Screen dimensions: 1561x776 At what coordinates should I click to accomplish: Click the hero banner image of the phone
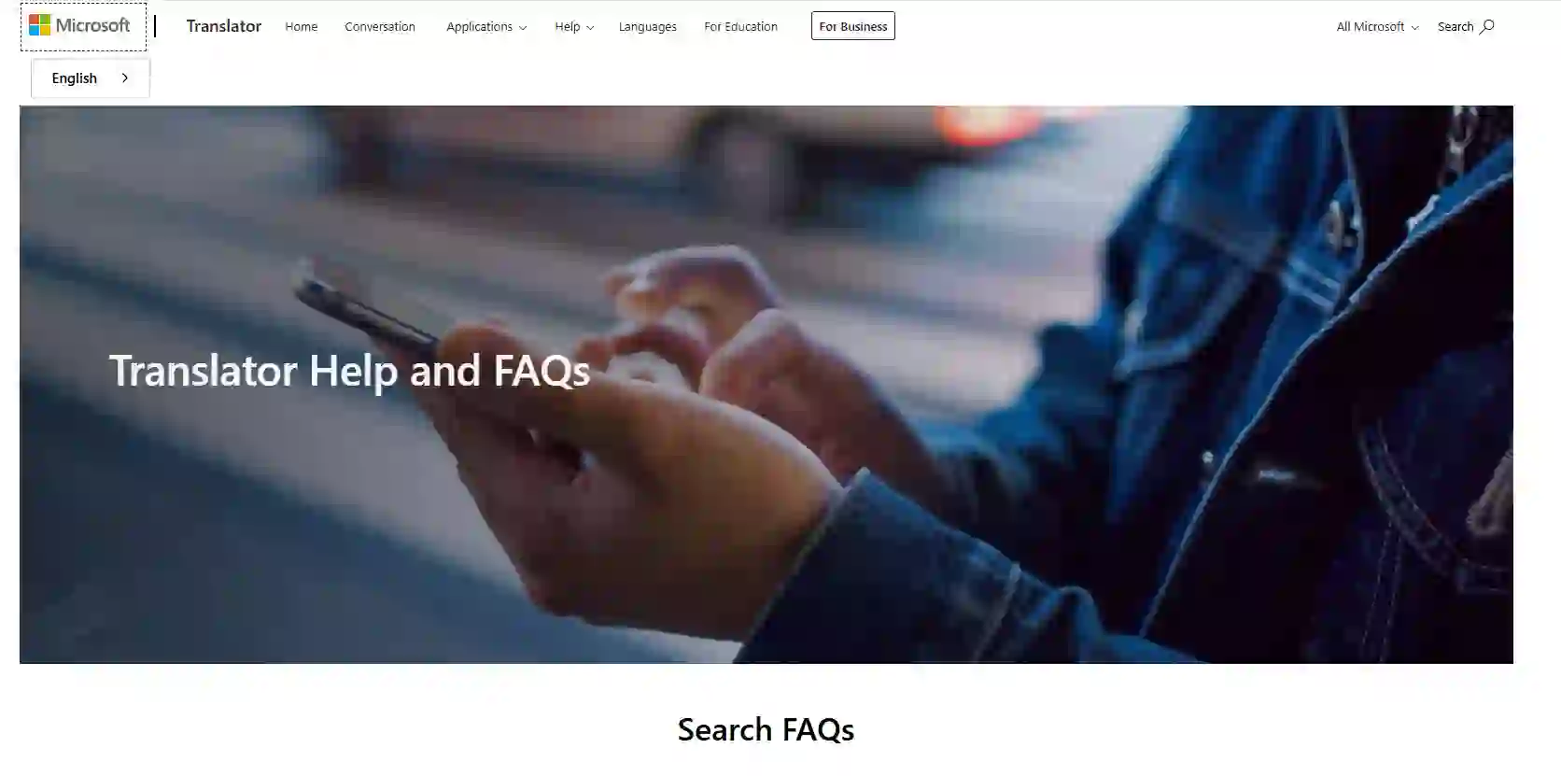766,385
